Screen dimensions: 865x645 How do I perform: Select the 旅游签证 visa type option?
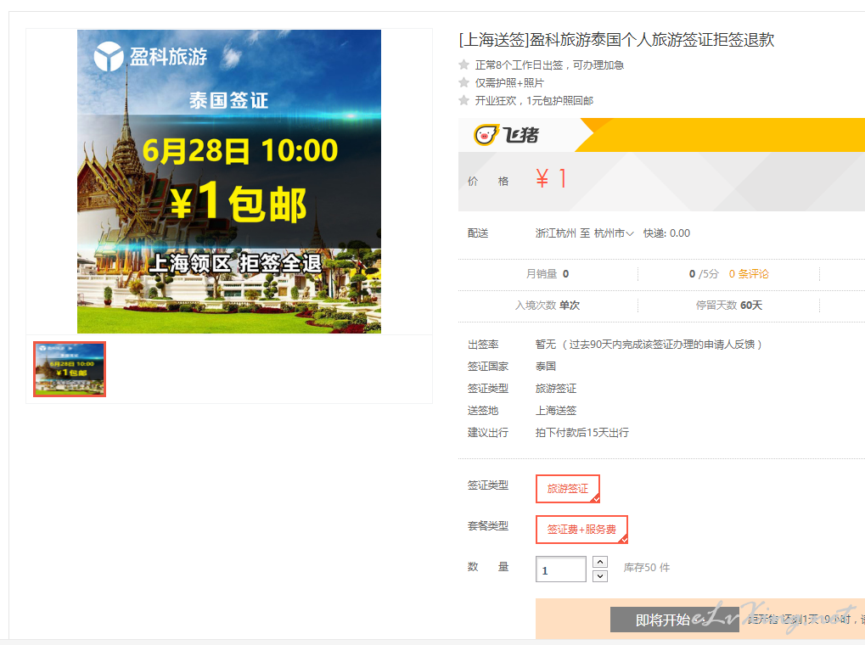pos(568,489)
